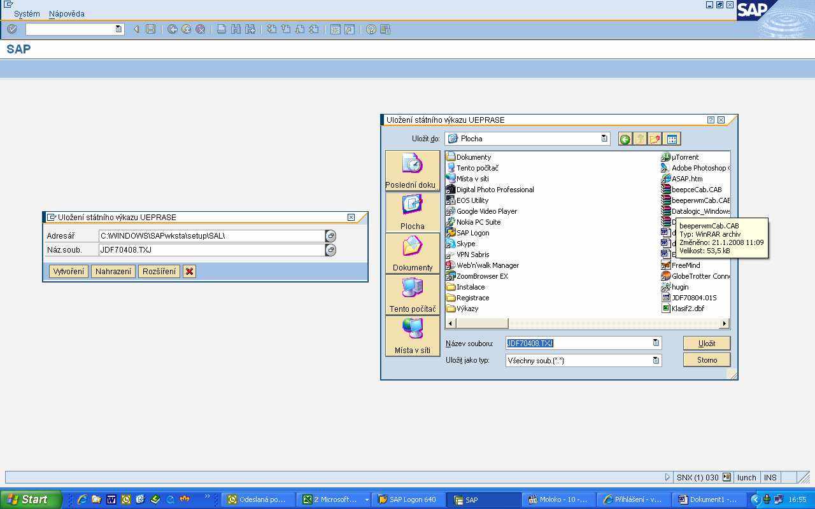The height and width of the screenshot is (509, 815).
Task: Select Klasif2.dbf file in file list
Action: point(683,309)
